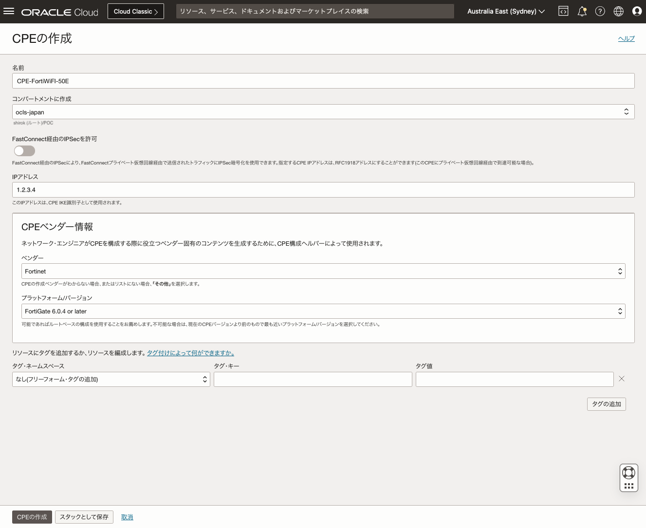646x528 pixels.
Task: Open the Australia East (Sydney) region selector
Action: coord(506,11)
